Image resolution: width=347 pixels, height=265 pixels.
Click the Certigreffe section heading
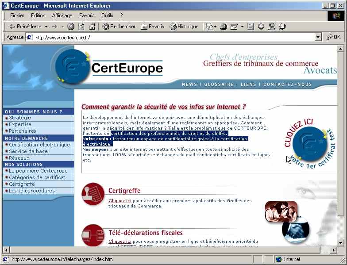[124, 191]
